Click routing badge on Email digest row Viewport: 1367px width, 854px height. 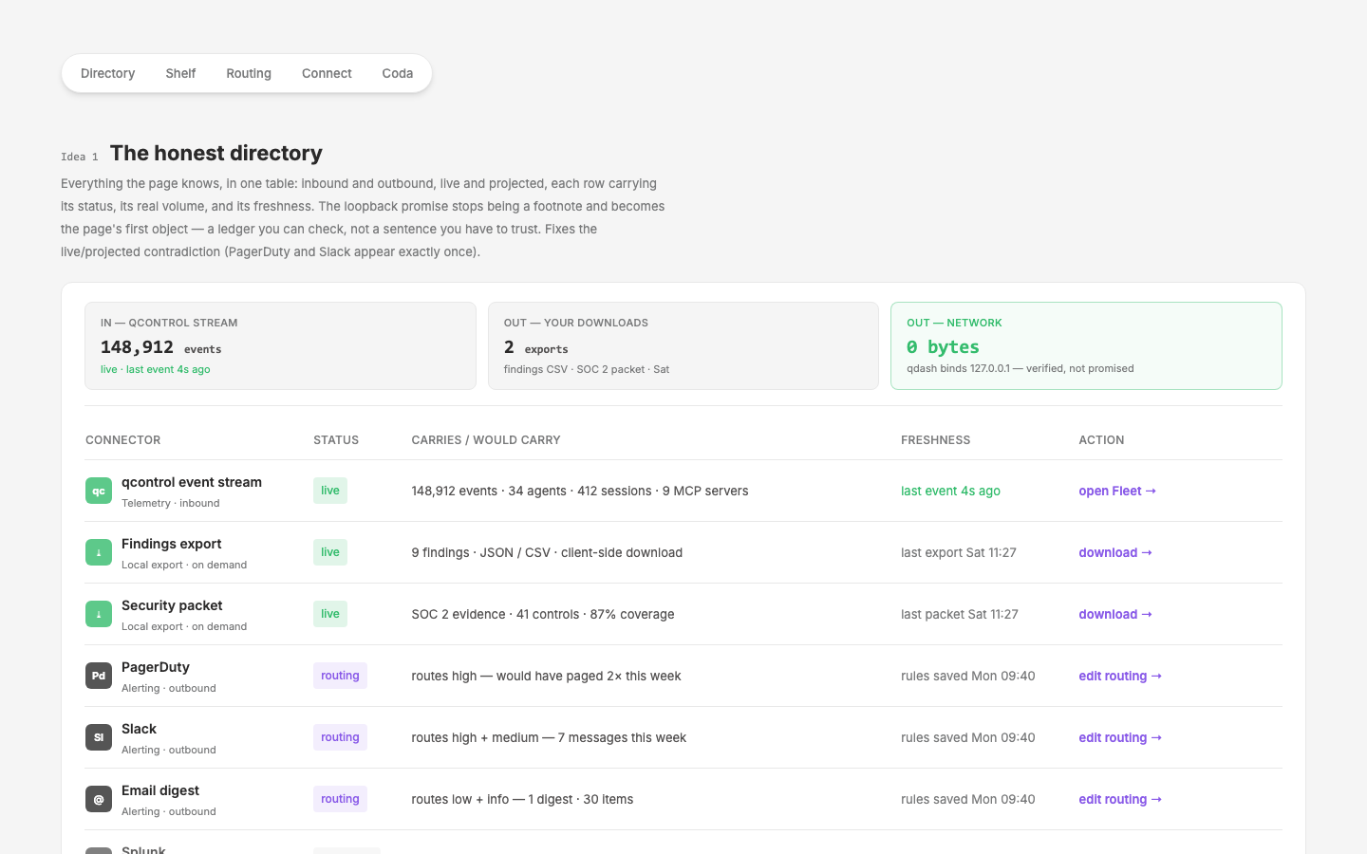[340, 799]
